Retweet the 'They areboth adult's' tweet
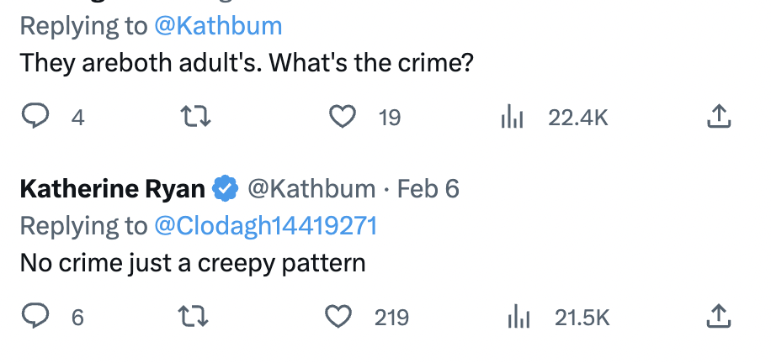The height and width of the screenshot is (363, 771). [196, 117]
